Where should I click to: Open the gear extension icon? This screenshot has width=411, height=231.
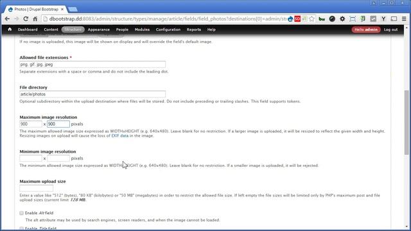point(342,19)
